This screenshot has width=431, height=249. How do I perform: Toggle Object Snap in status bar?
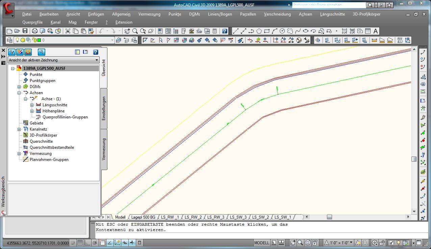point(102,243)
